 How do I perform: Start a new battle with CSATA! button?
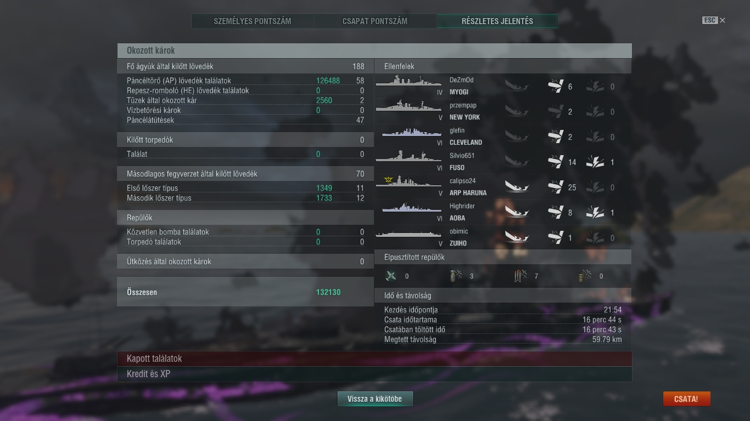tap(686, 399)
